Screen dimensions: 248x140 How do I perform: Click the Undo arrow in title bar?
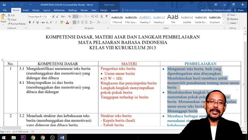click(12, 5)
